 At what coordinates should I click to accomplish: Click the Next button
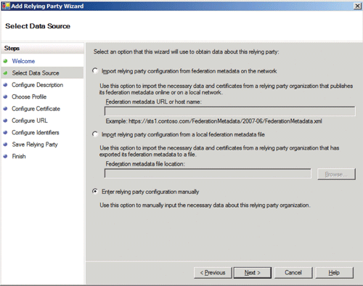click(x=253, y=273)
